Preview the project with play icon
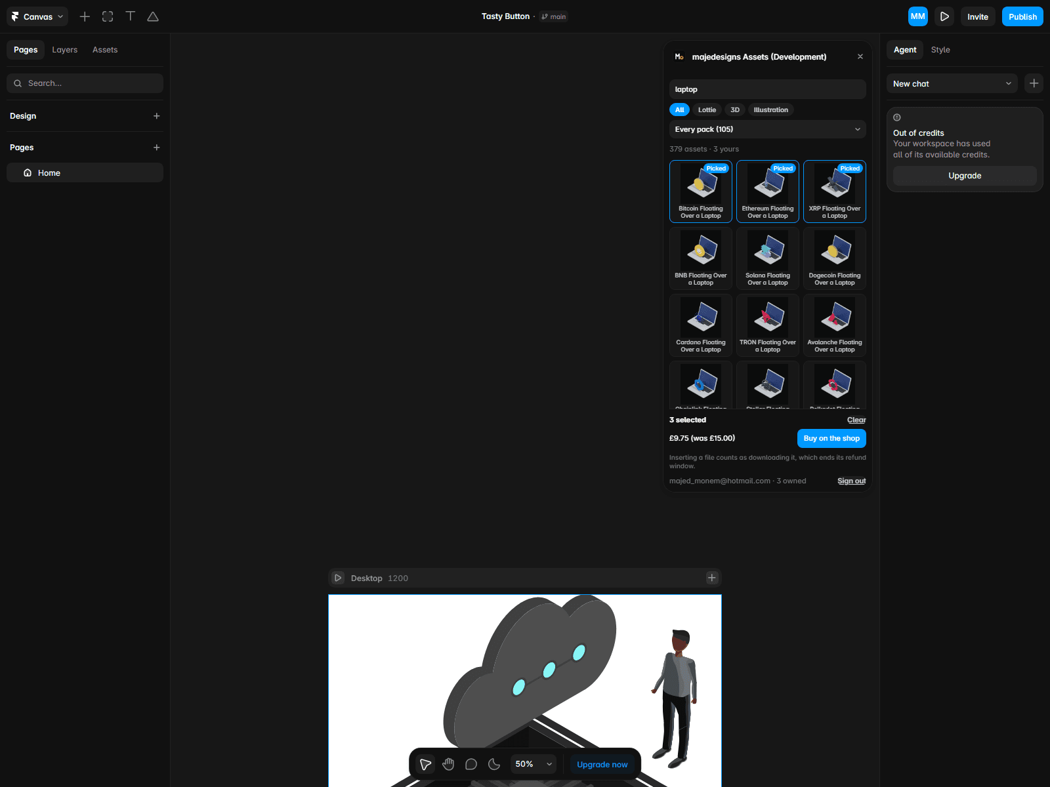 [x=944, y=16]
